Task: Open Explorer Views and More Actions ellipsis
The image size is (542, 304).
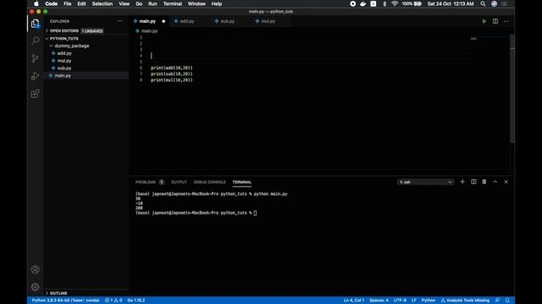Action: tap(119, 21)
